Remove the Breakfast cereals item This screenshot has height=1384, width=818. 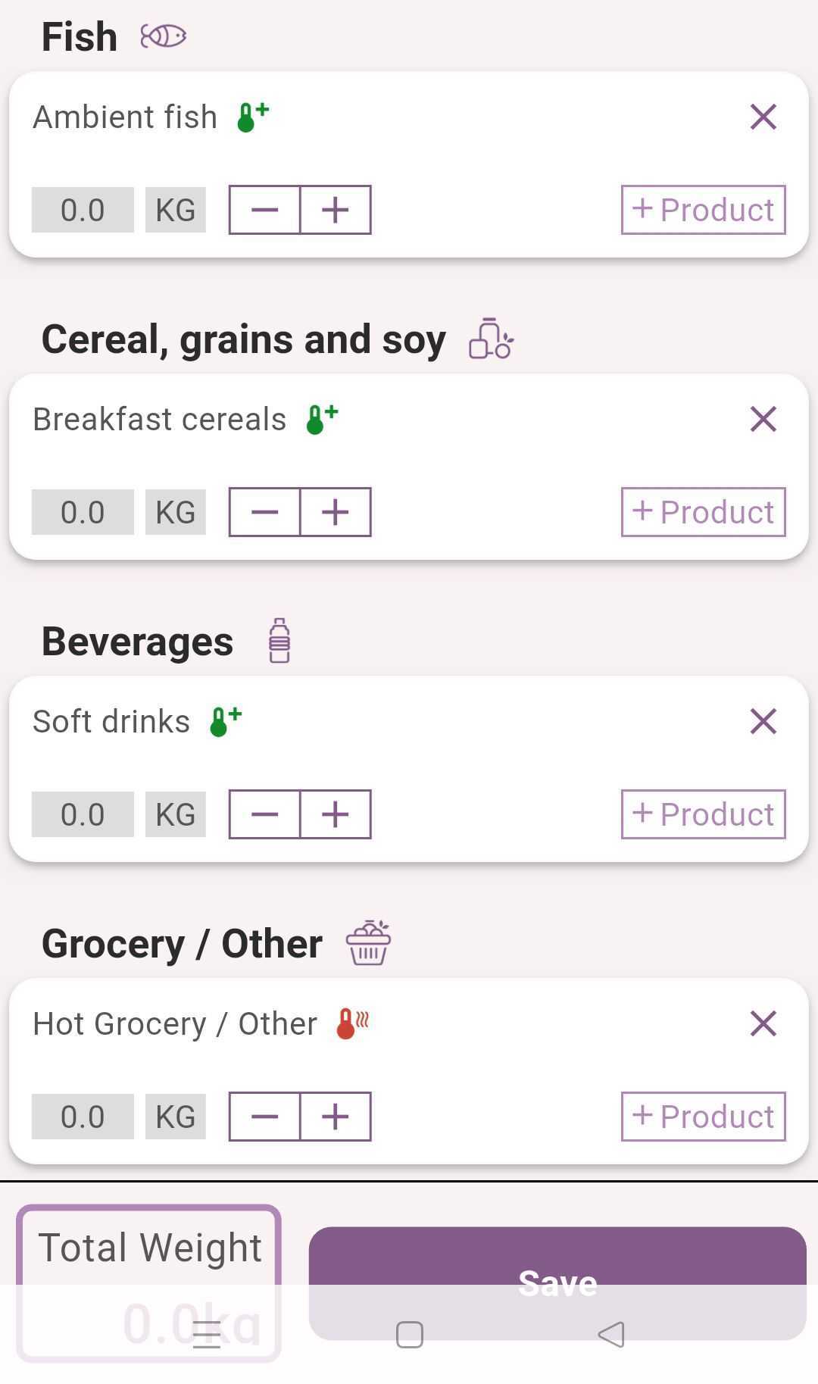click(x=763, y=419)
